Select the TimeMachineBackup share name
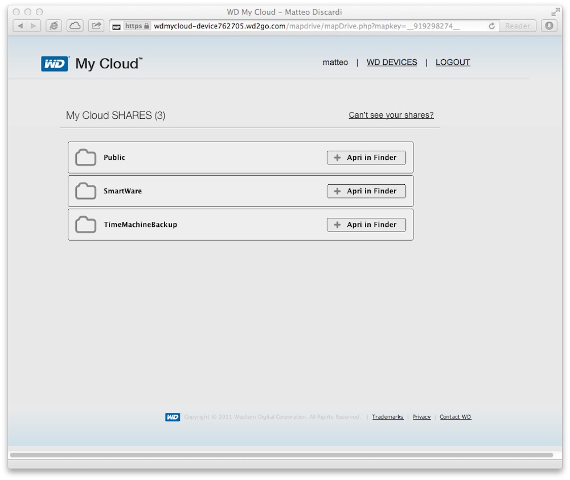This screenshot has width=570, height=480. coord(140,225)
